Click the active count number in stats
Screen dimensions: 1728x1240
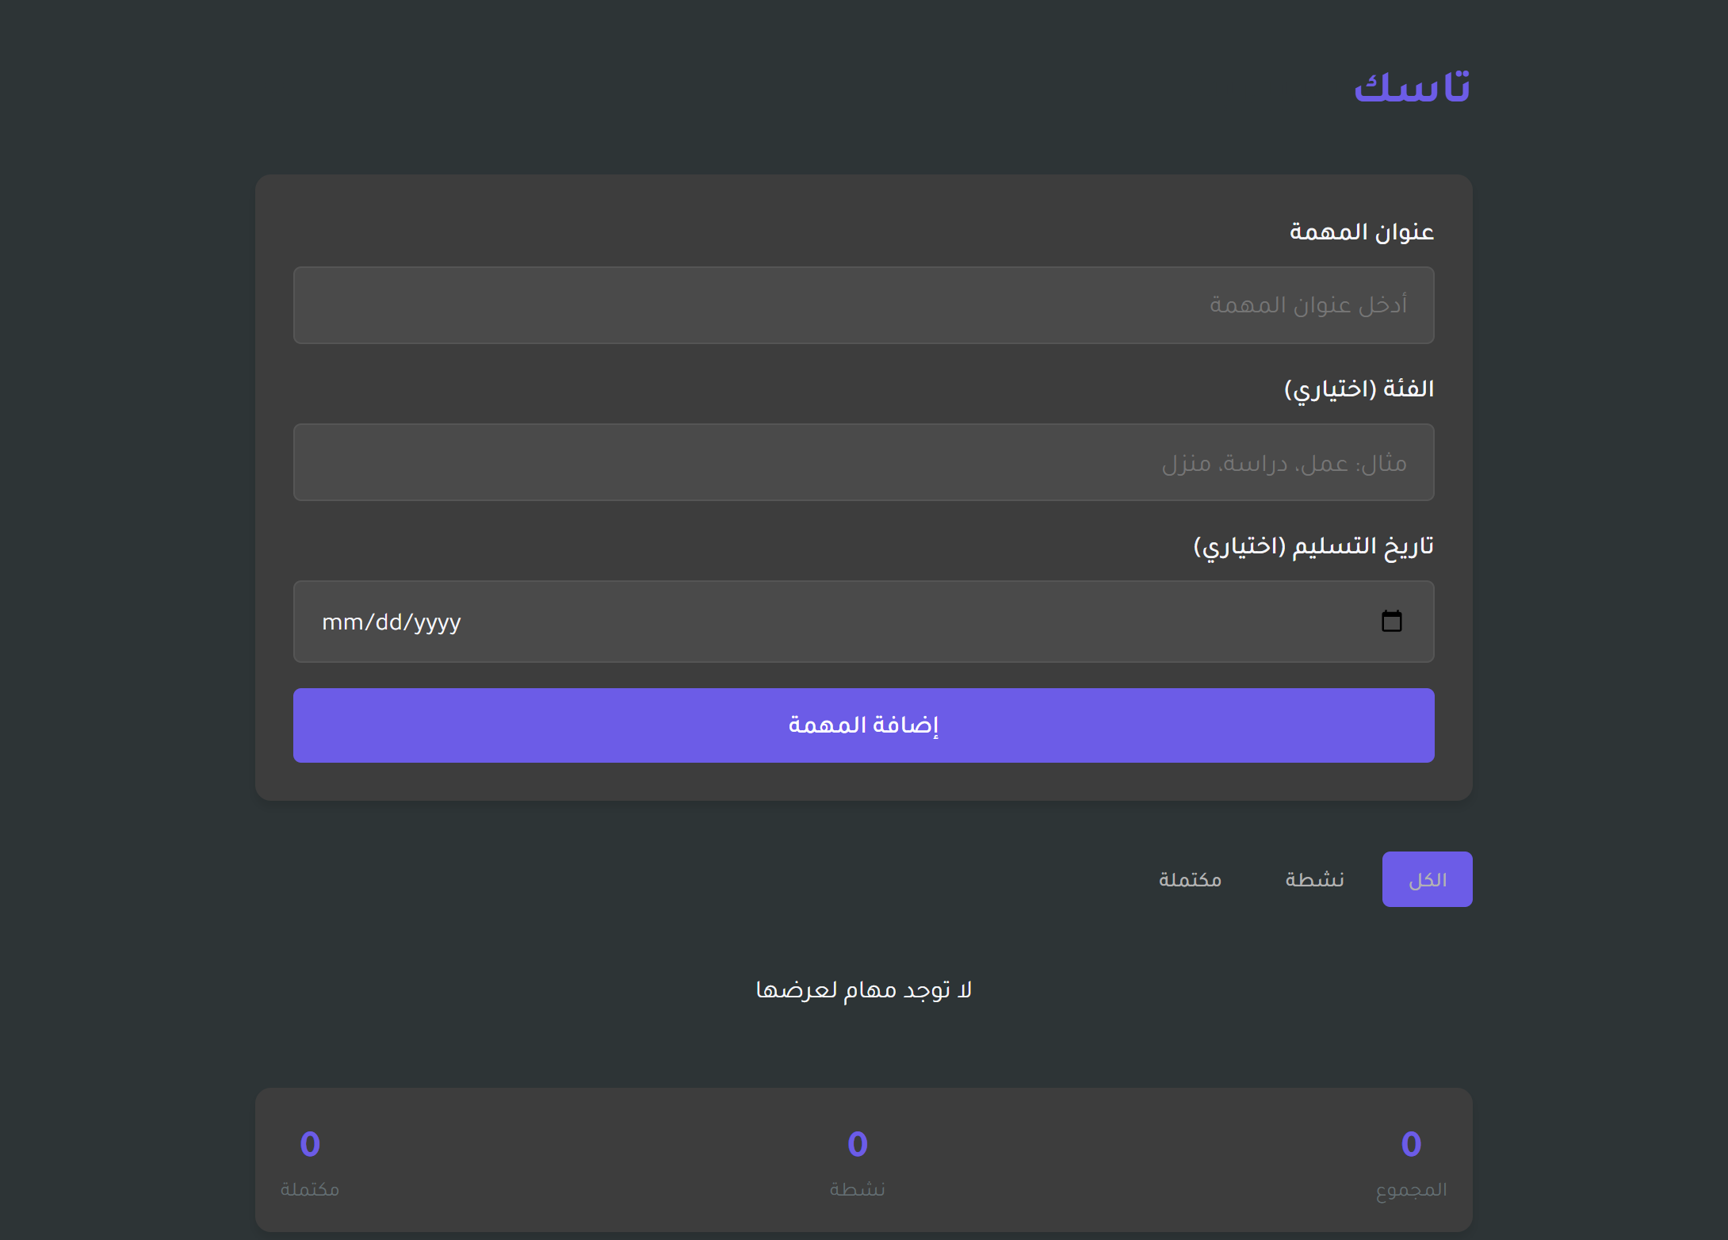click(x=857, y=1144)
